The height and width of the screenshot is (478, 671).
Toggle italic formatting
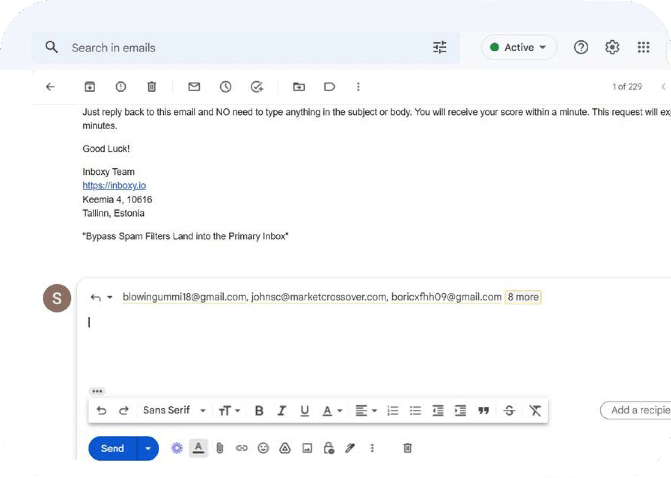pos(282,410)
